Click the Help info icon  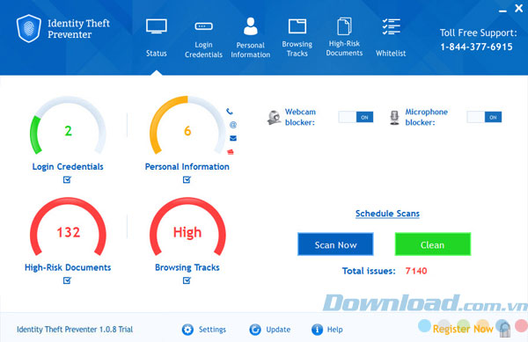(317, 330)
